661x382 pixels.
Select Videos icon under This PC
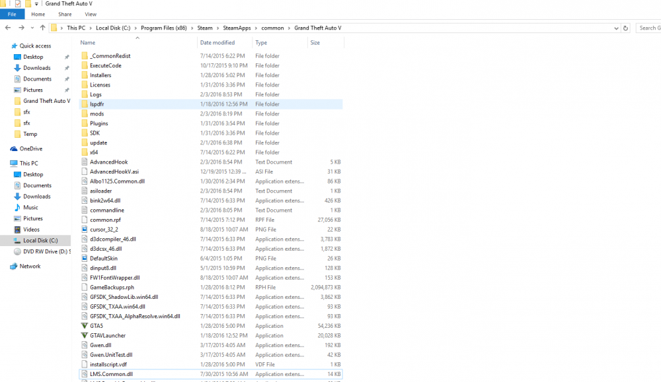click(x=17, y=230)
